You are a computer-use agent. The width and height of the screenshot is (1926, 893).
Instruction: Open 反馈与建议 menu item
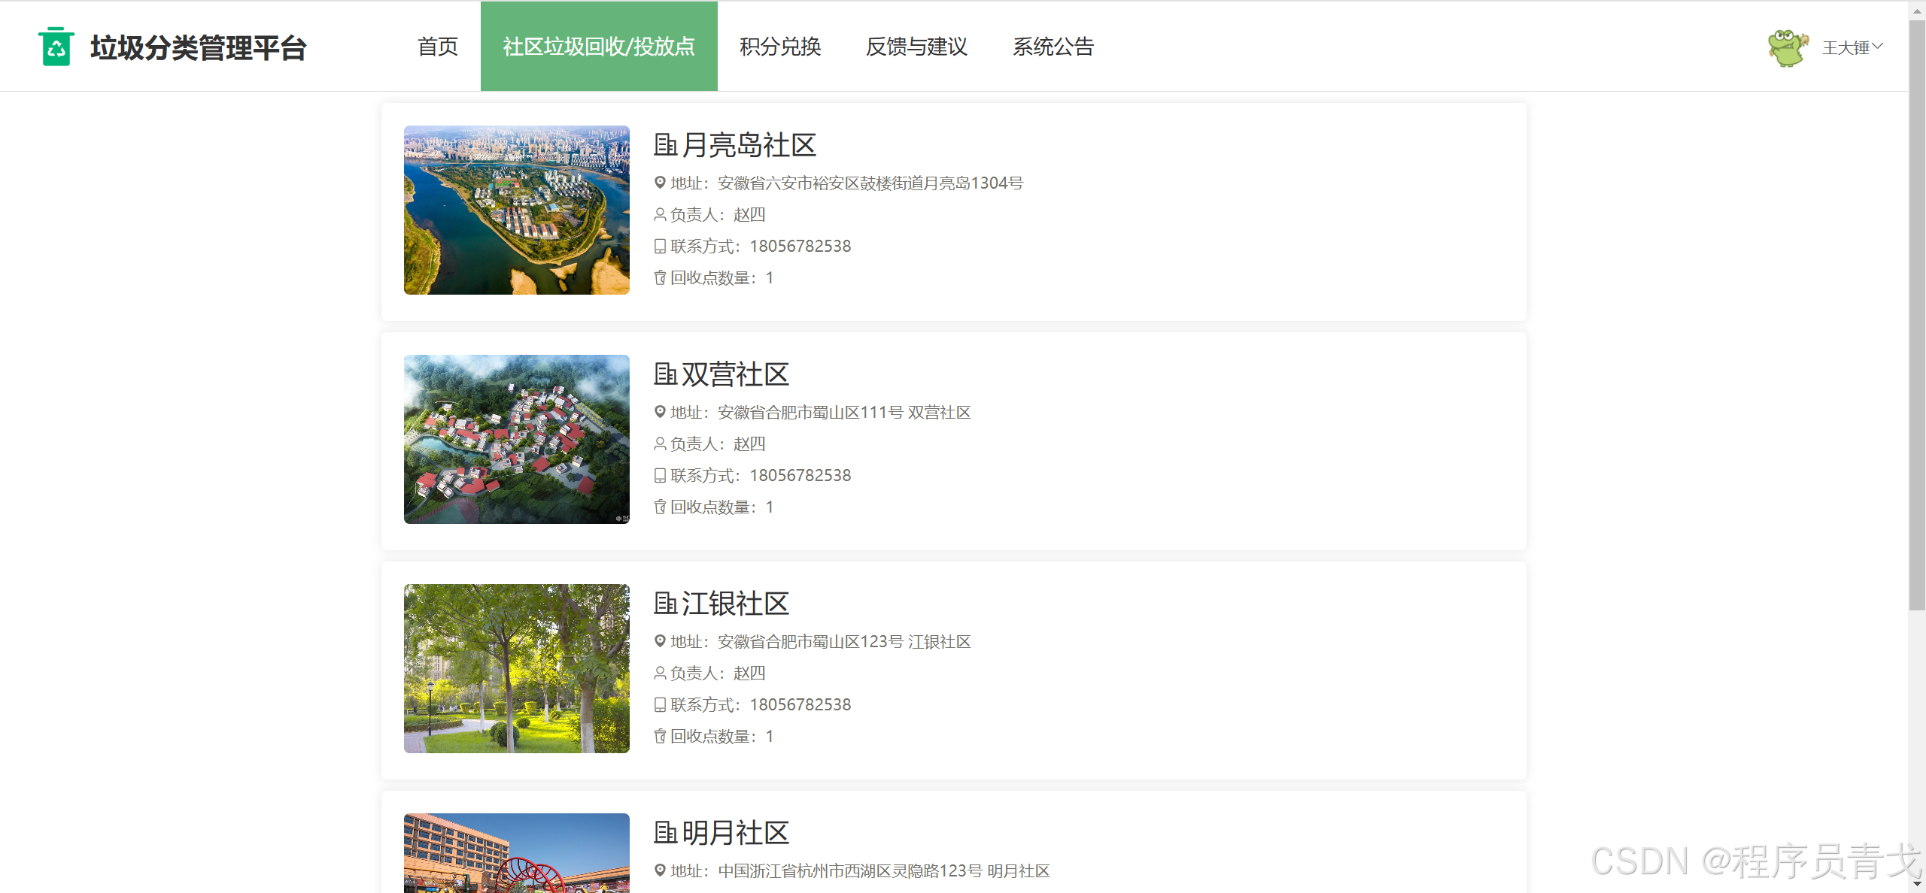pos(916,47)
